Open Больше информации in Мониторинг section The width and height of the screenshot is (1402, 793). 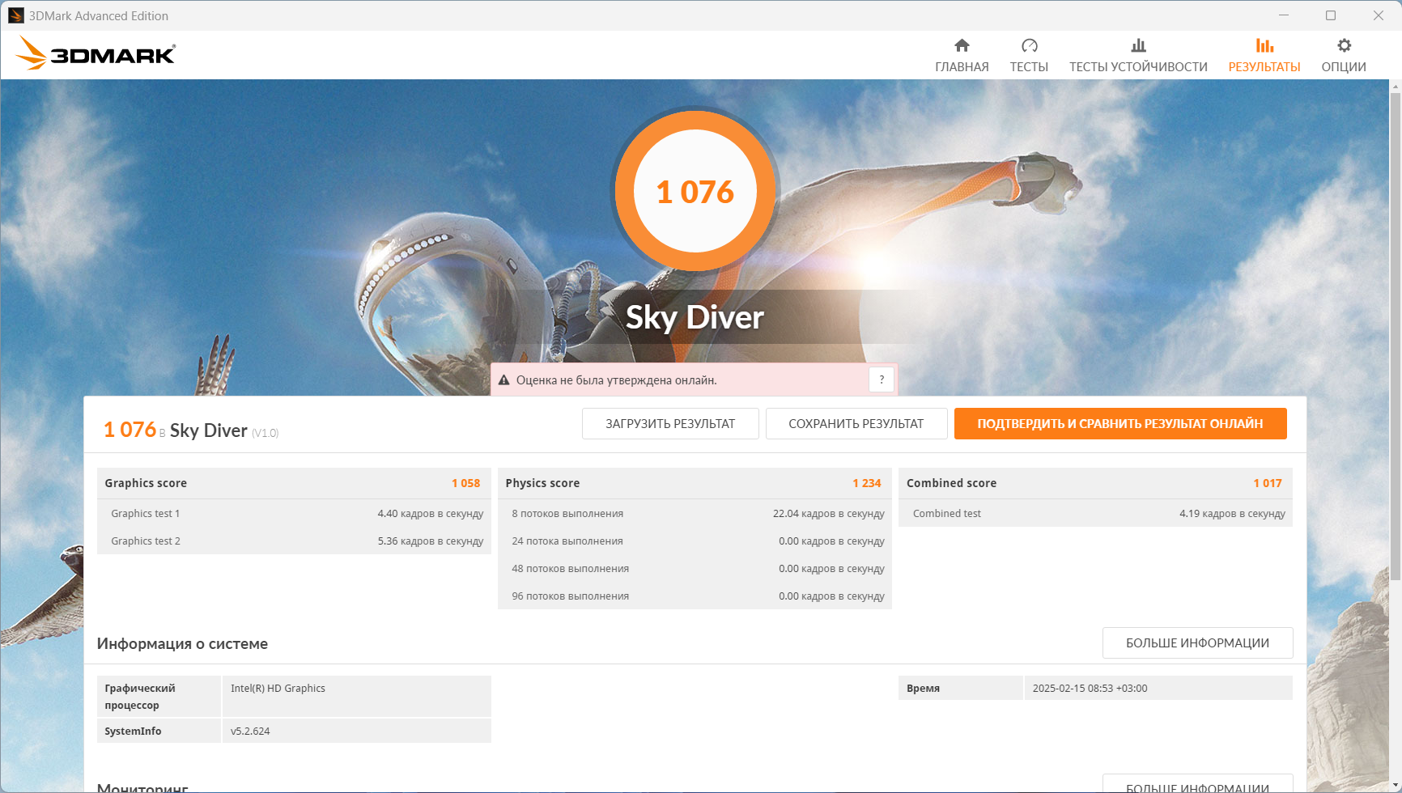point(1196,786)
